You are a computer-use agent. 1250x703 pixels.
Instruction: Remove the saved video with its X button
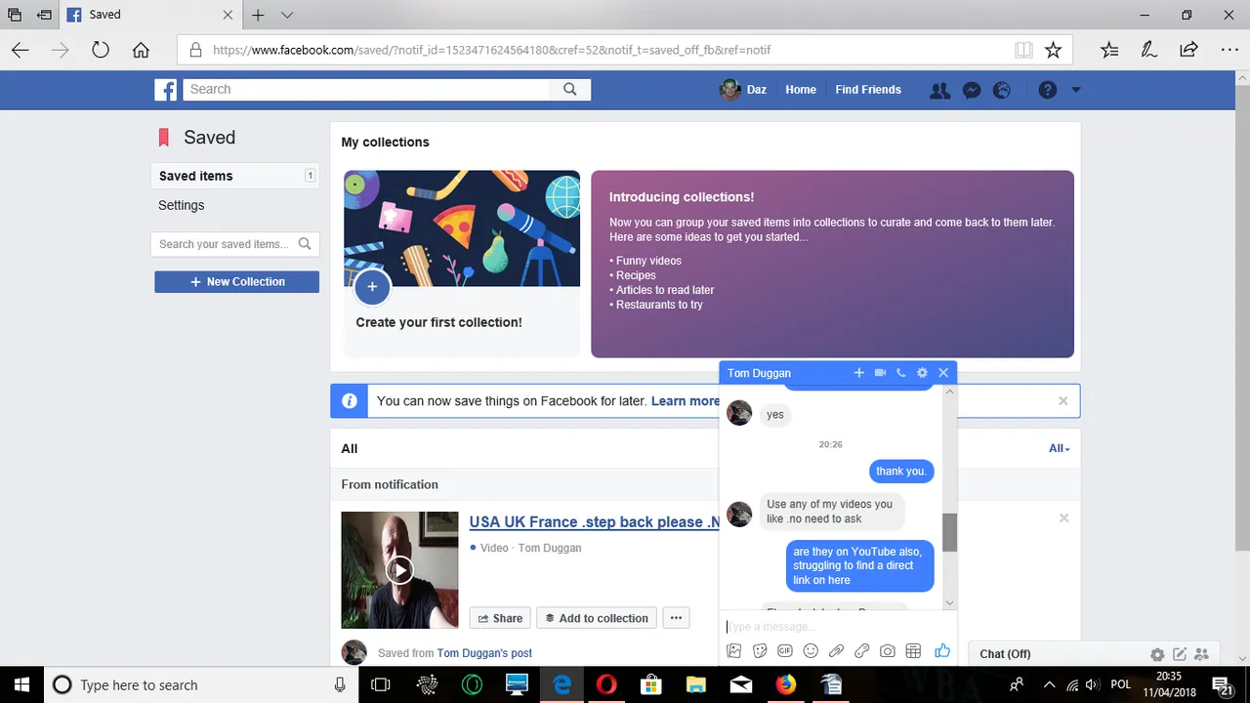[1064, 518]
